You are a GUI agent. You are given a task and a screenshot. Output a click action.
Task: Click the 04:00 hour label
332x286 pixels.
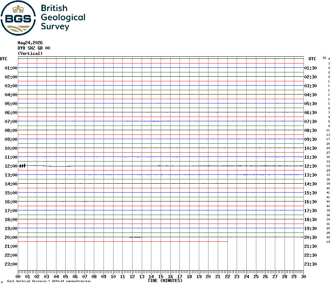point(11,95)
